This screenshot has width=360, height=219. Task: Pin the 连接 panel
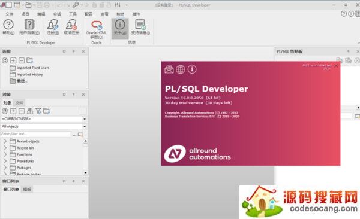[74, 51]
